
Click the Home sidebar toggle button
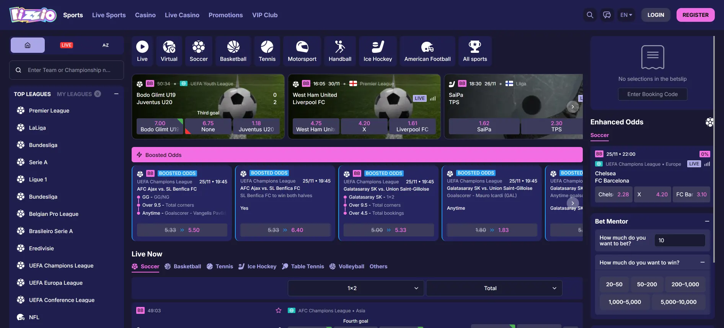click(28, 45)
